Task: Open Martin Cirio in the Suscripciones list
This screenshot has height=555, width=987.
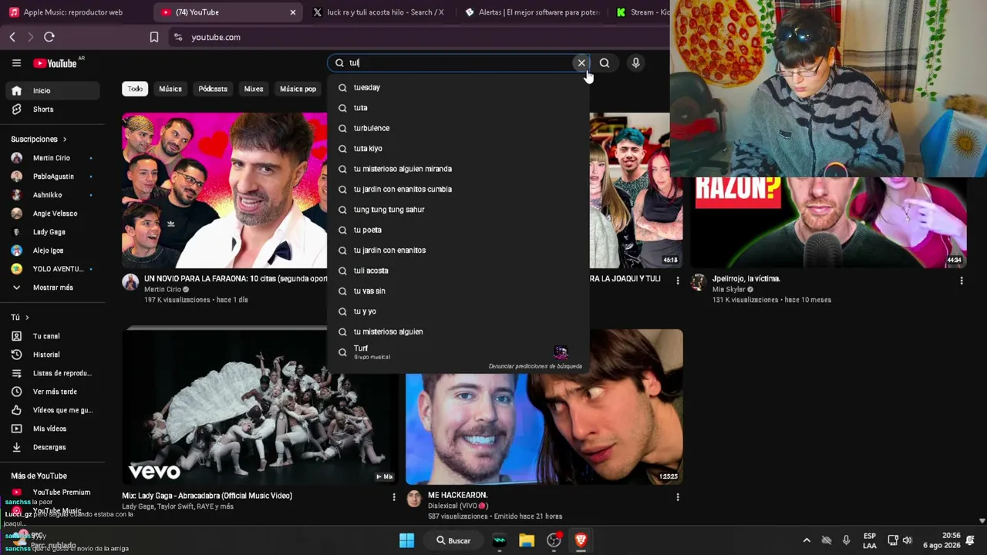Action: pyautogui.click(x=52, y=158)
